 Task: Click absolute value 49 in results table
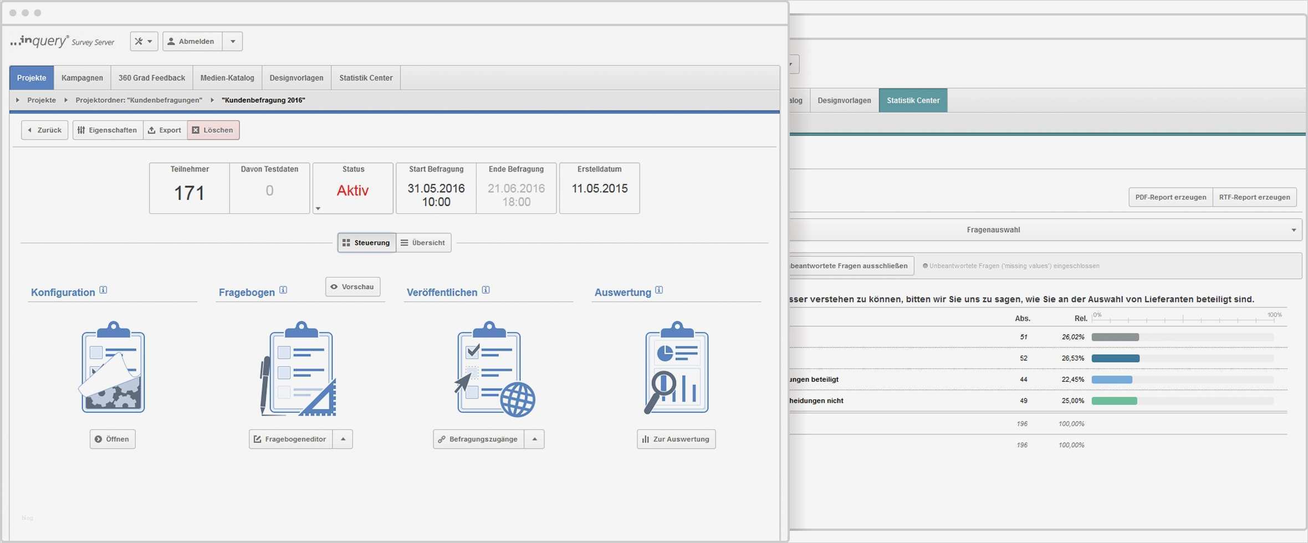1024,401
